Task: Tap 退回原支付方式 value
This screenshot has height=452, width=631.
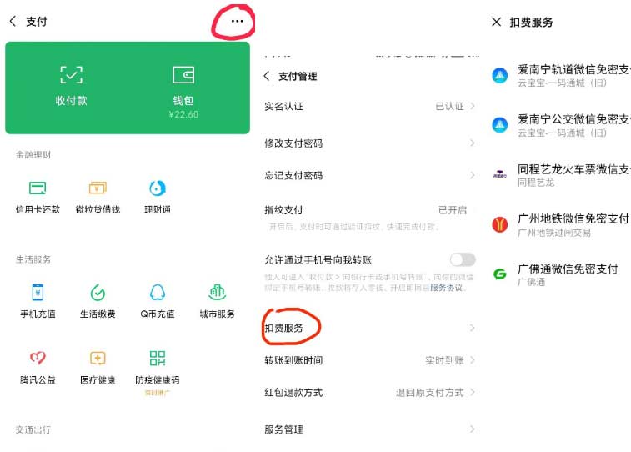Action: point(430,393)
